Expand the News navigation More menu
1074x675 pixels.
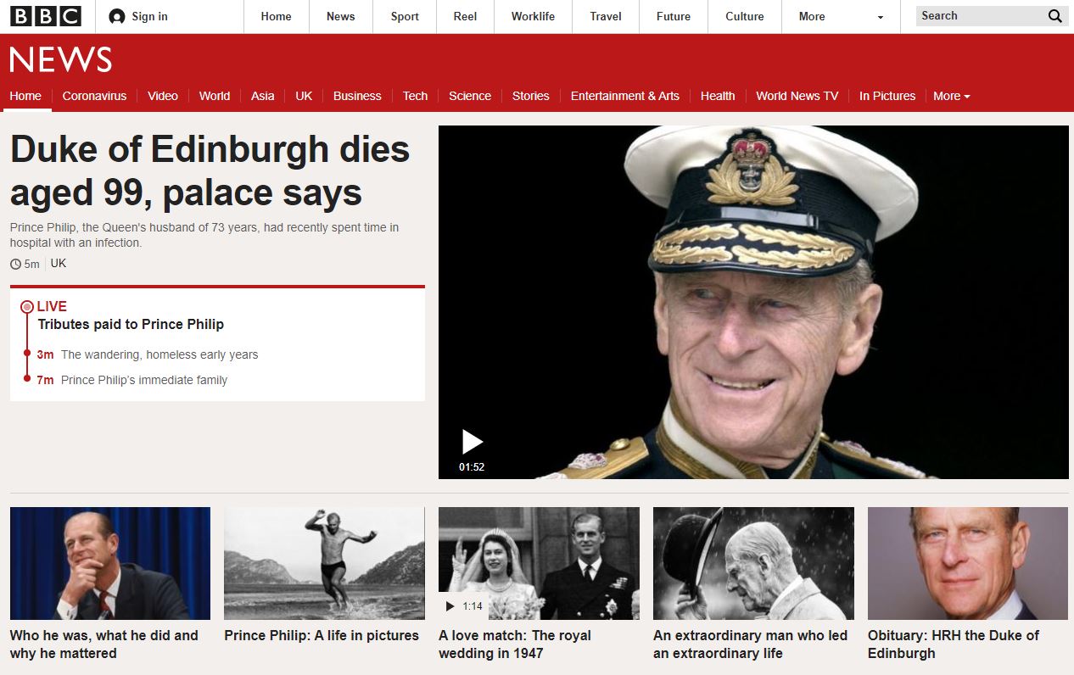click(x=951, y=96)
